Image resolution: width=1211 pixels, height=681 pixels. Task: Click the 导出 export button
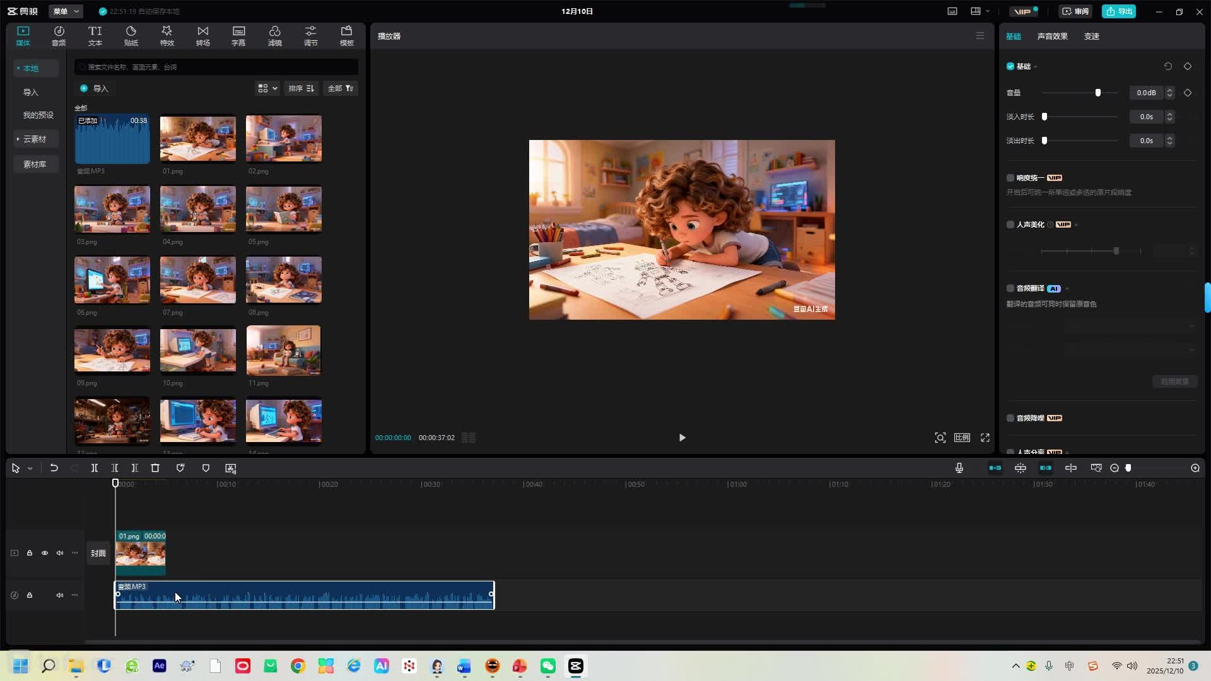[1118, 11]
